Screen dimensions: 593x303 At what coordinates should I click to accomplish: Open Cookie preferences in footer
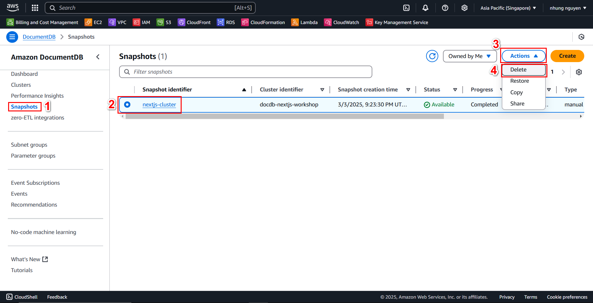pyautogui.click(x=567, y=297)
